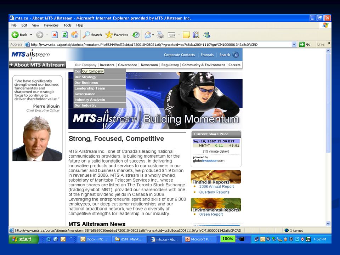
Task: Click the Financial Reports banner image
Action: coord(216,177)
